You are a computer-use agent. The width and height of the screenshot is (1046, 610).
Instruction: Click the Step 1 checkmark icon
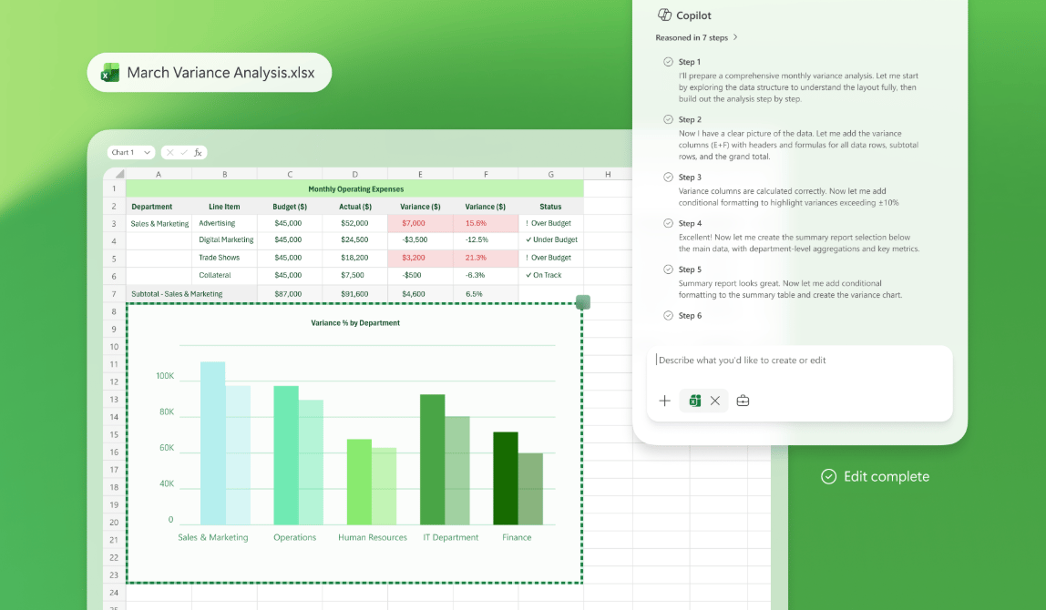click(x=668, y=62)
